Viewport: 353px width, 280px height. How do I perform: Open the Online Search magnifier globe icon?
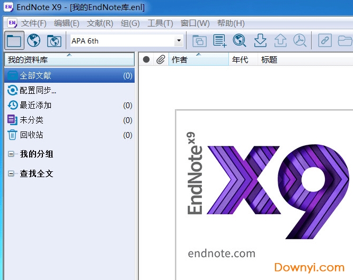click(x=240, y=41)
